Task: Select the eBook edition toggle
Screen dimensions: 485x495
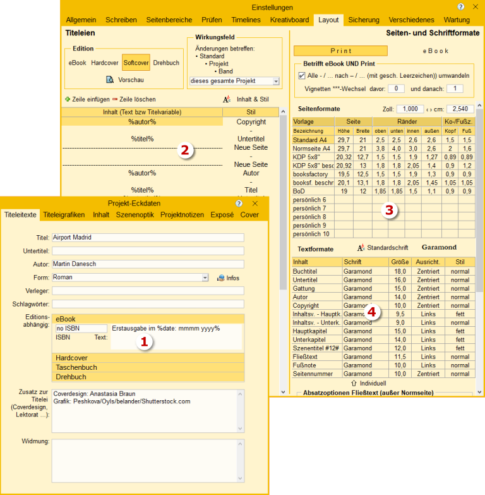Action: [x=77, y=63]
